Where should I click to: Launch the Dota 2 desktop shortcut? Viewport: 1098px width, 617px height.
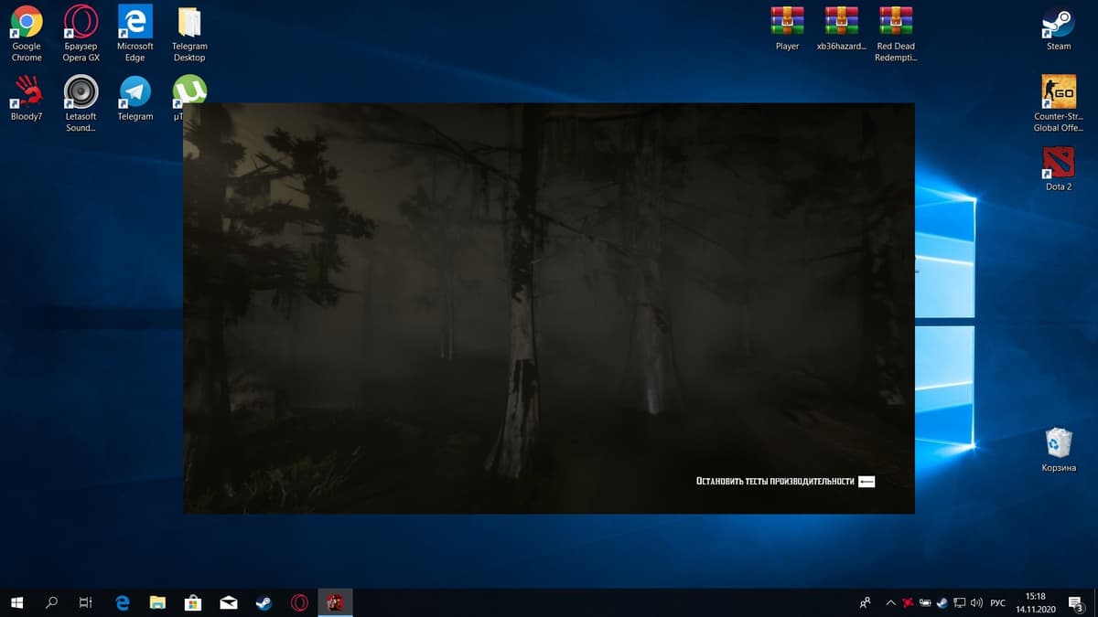[1059, 164]
